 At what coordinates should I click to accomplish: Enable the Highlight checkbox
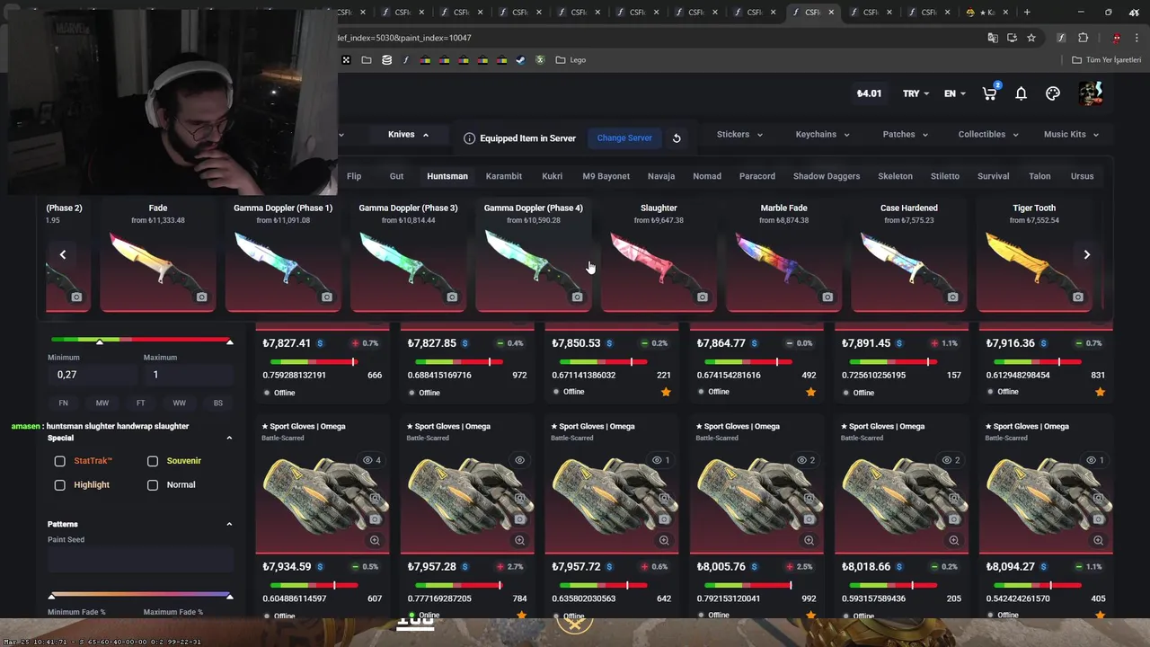point(60,485)
